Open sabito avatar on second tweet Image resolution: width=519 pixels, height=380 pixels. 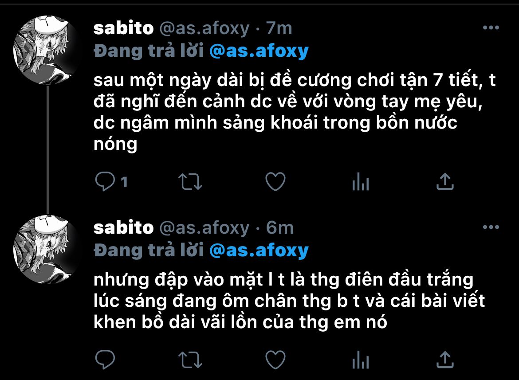click(46, 249)
